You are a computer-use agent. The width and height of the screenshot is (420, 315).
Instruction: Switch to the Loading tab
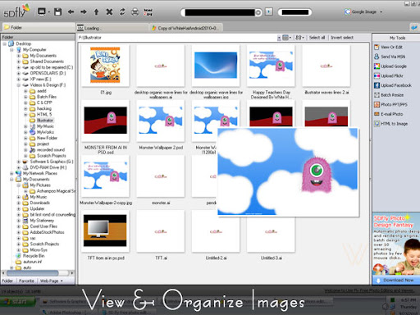pos(112,28)
